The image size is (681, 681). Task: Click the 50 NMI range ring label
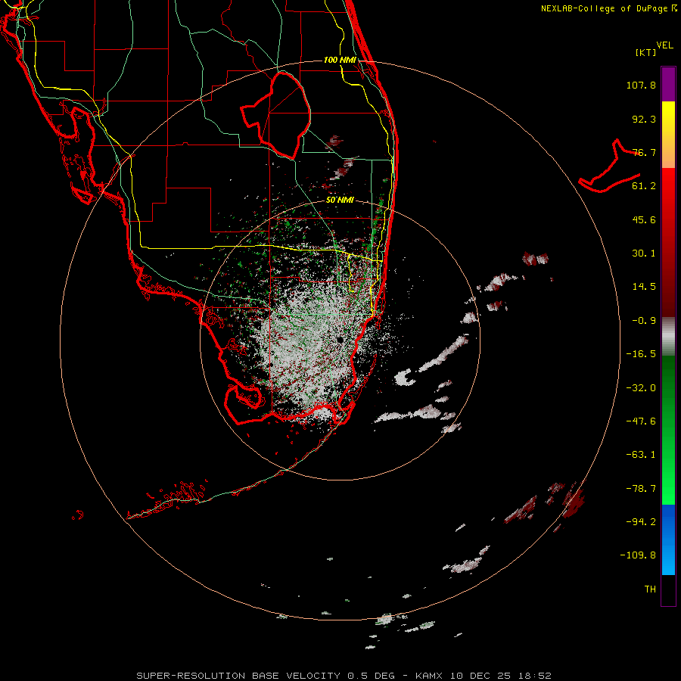click(340, 200)
